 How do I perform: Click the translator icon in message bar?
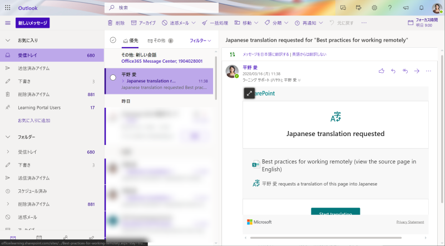pos(233,54)
